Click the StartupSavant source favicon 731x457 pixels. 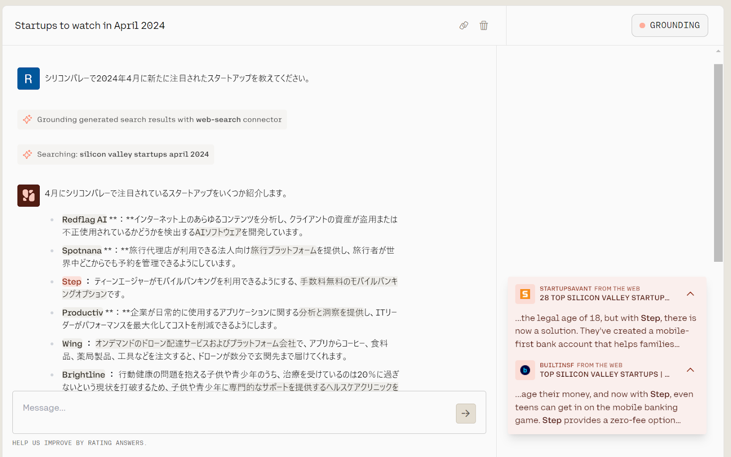click(x=525, y=294)
